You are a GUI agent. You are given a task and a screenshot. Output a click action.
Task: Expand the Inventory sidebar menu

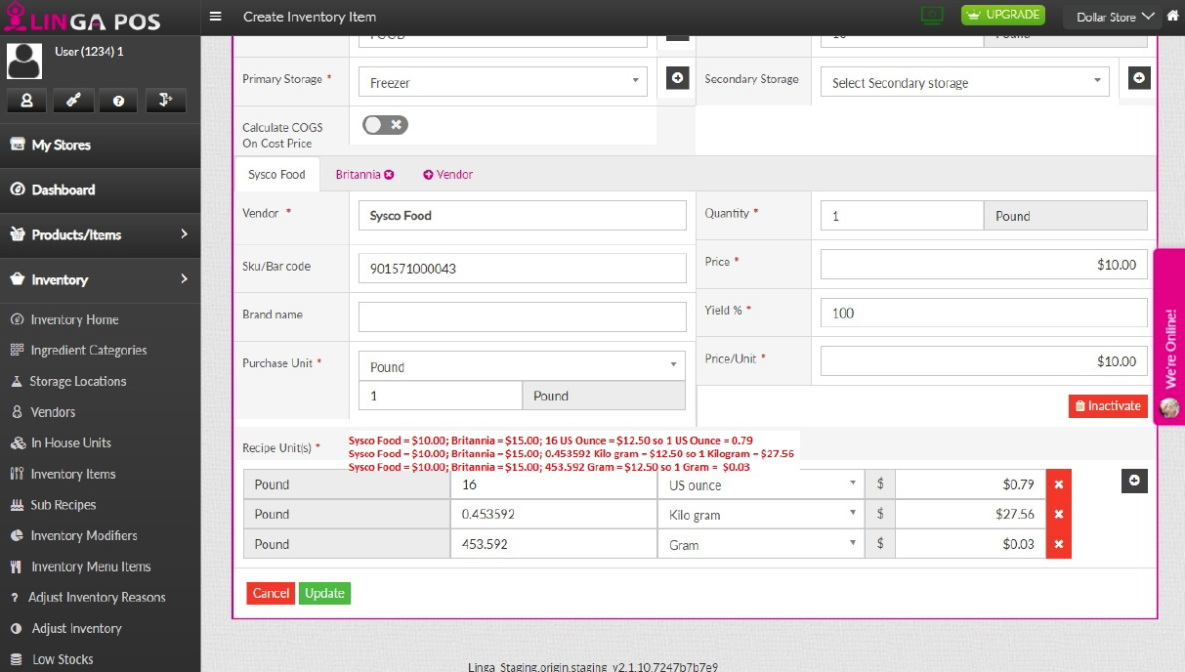pos(100,279)
